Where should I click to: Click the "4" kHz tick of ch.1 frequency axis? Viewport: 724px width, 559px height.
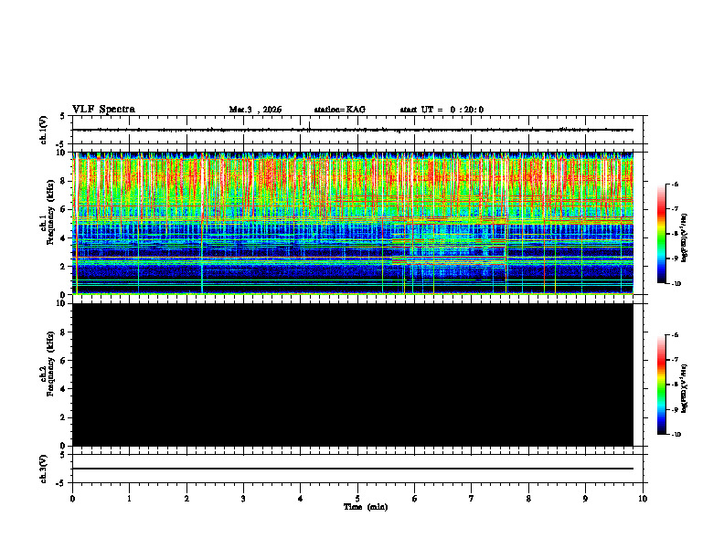point(63,238)
